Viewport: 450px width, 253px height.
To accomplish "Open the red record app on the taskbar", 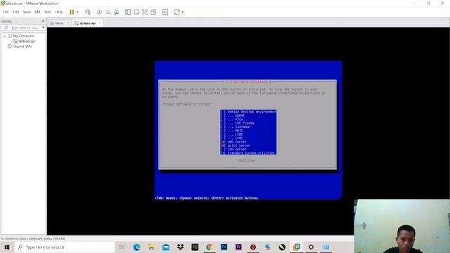I will tap(253, 247).
